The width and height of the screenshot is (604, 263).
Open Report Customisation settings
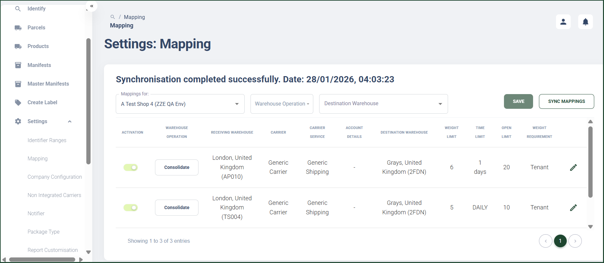pyautogui.click(x=53, y=250)
